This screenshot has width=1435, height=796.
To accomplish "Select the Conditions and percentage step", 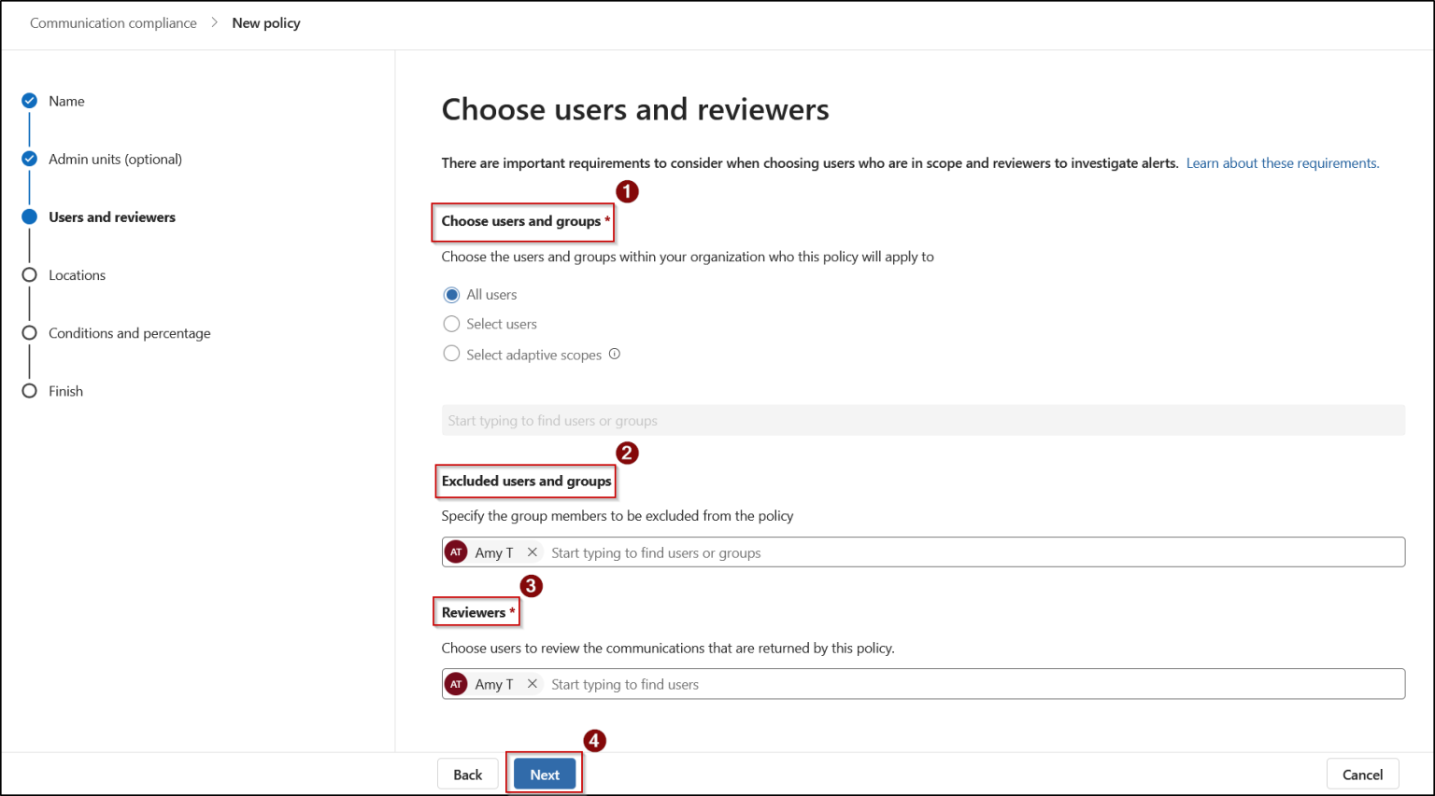I will tap(129, 332).
